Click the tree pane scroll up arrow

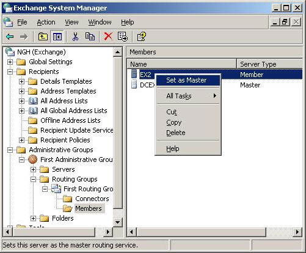118,52
